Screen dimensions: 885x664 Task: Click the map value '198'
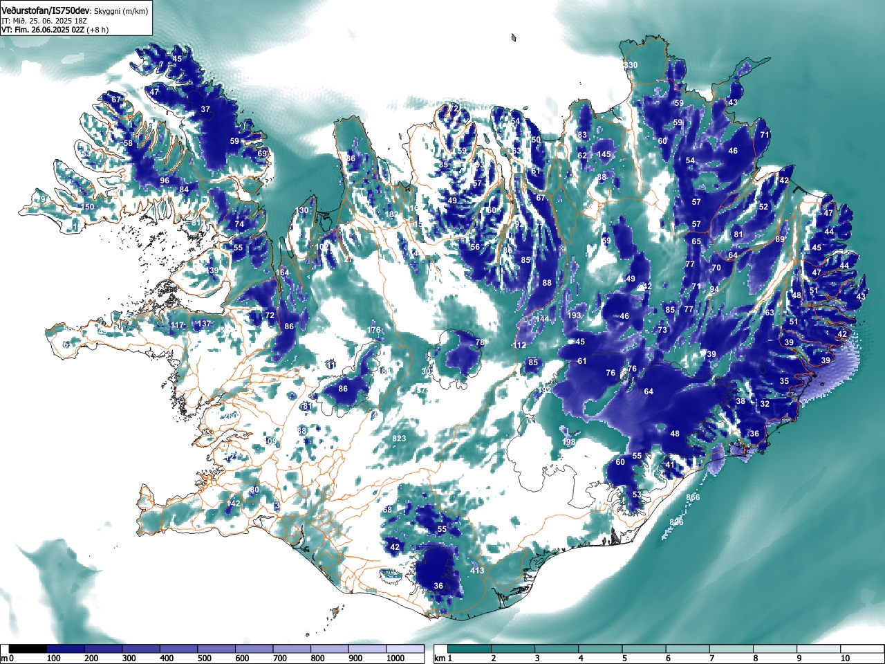[x=569, y=442]
